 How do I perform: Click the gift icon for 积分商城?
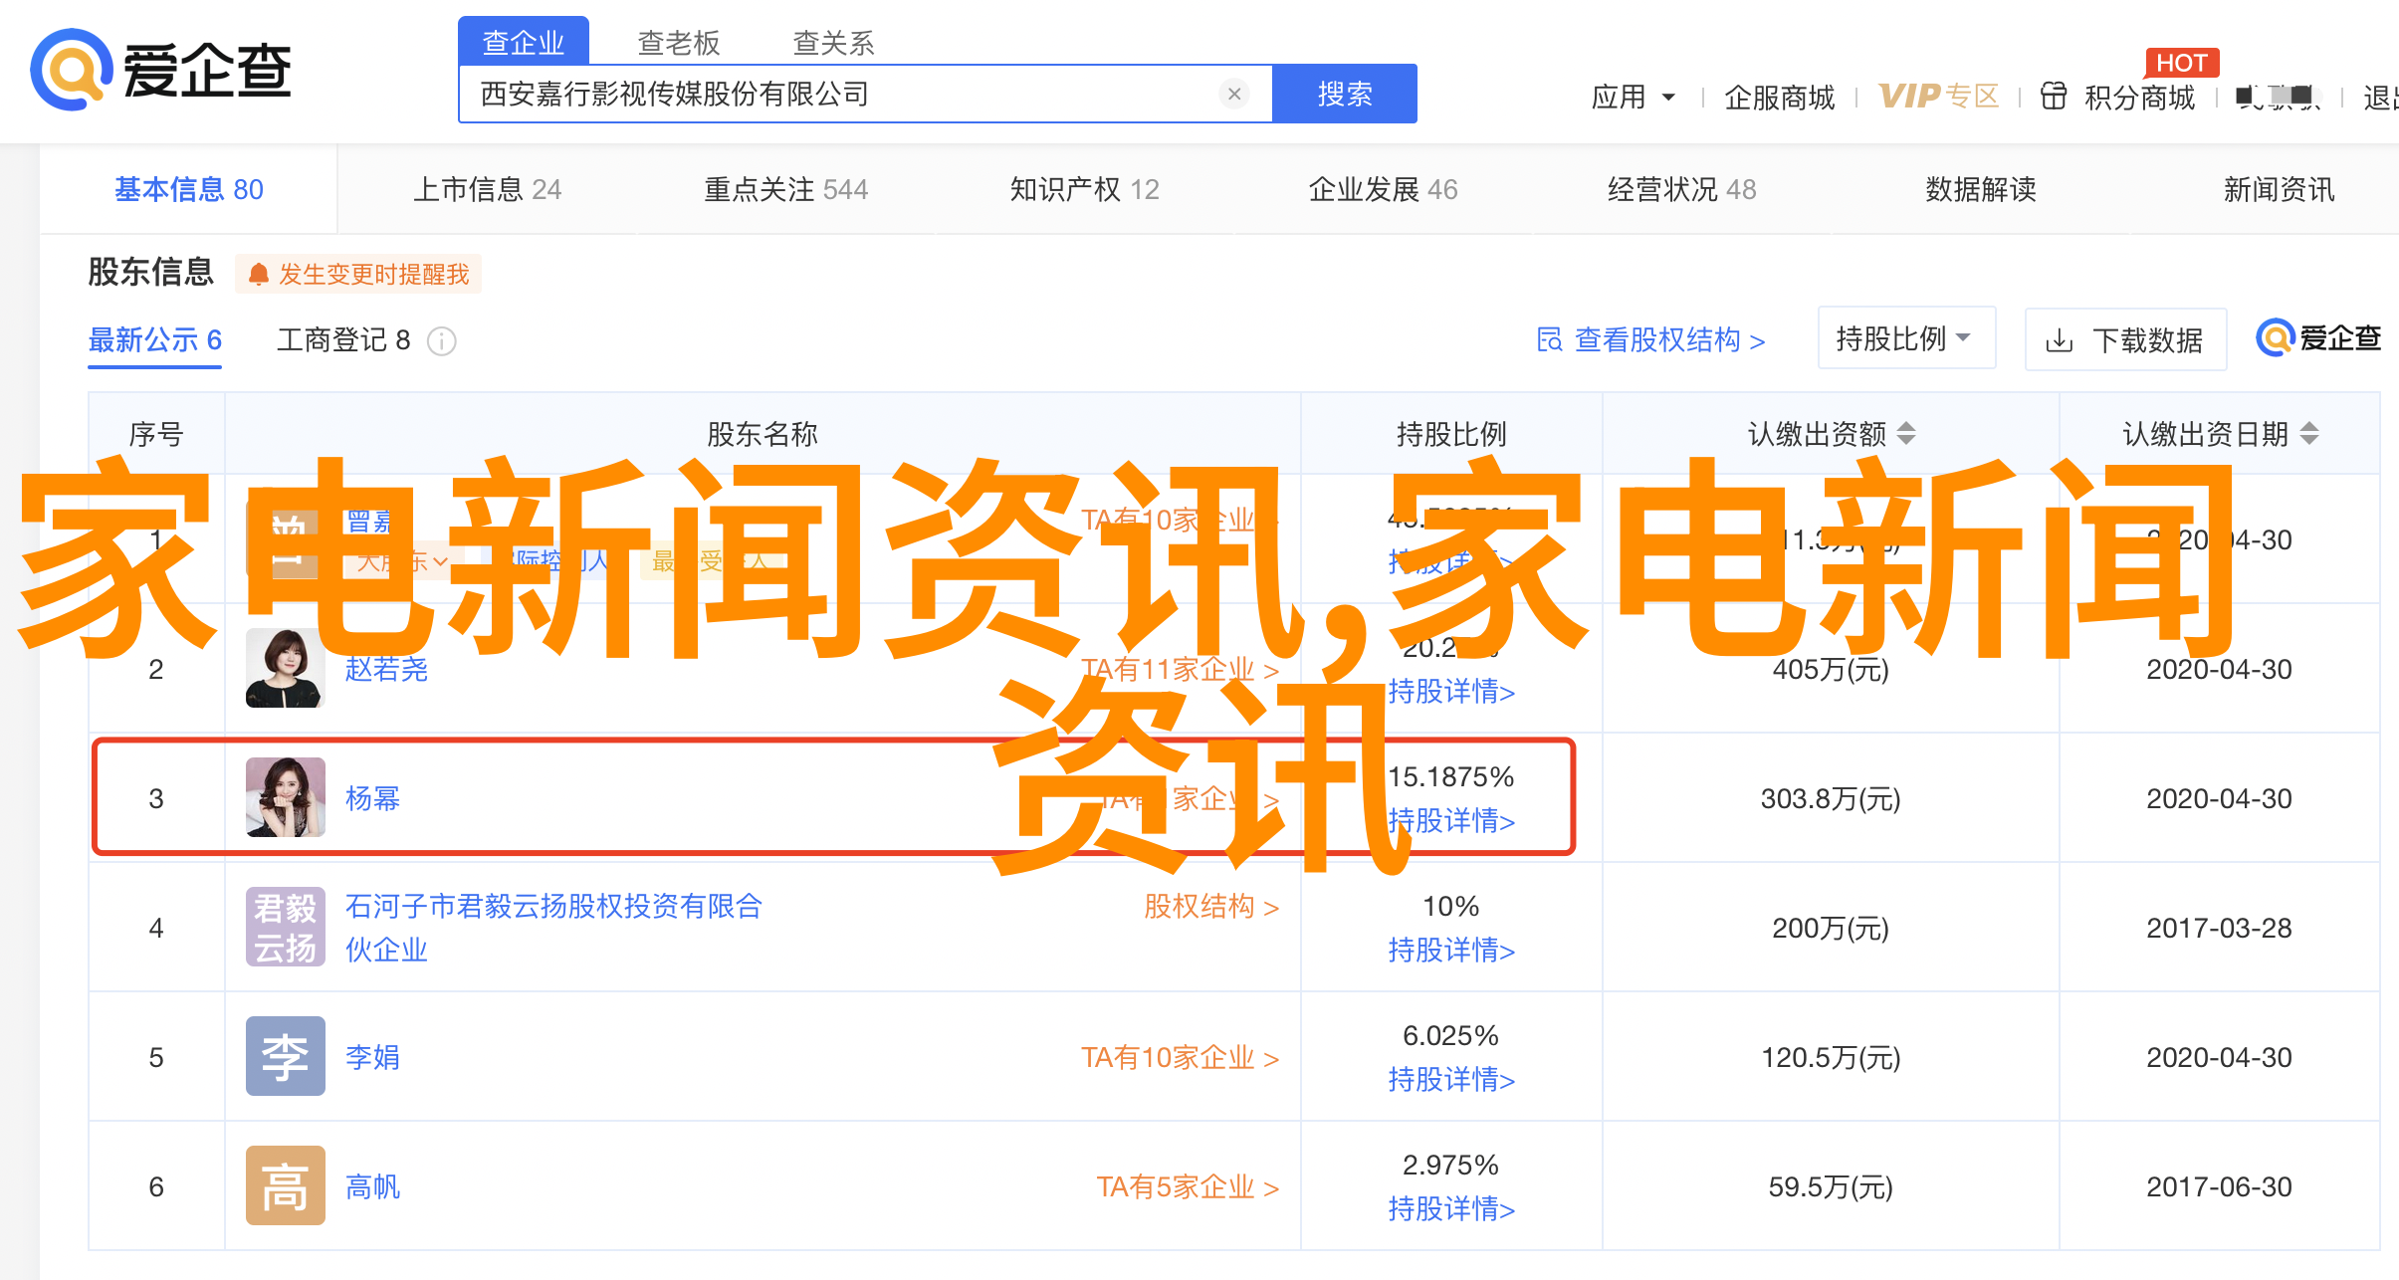2054,97
